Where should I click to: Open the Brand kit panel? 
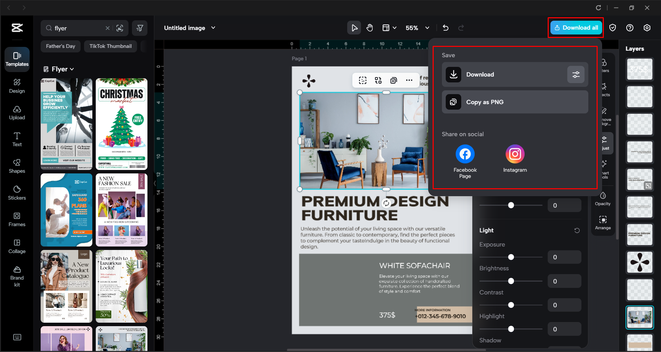click(x=17, y=275)
